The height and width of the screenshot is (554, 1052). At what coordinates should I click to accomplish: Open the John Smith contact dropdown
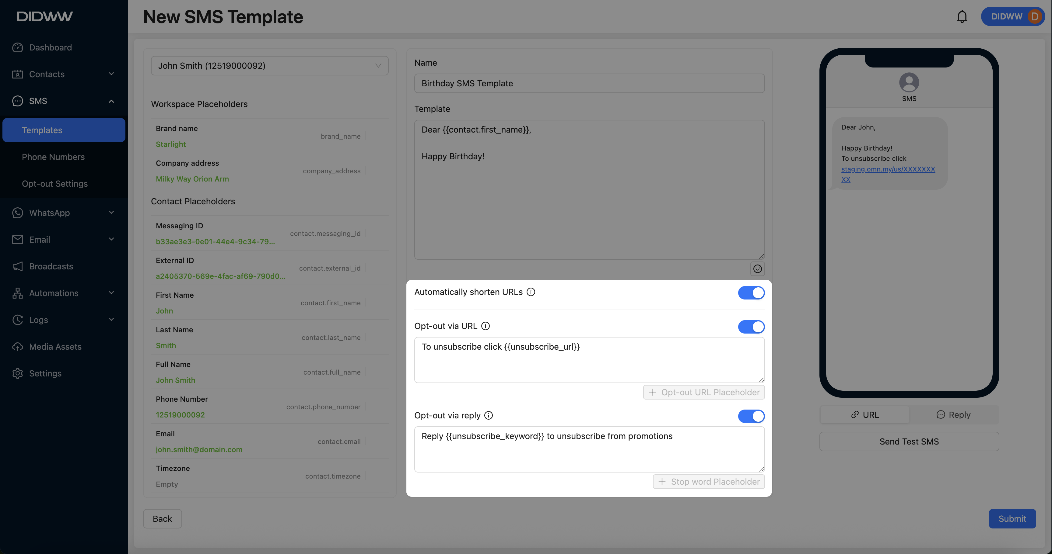coord(269,66)
